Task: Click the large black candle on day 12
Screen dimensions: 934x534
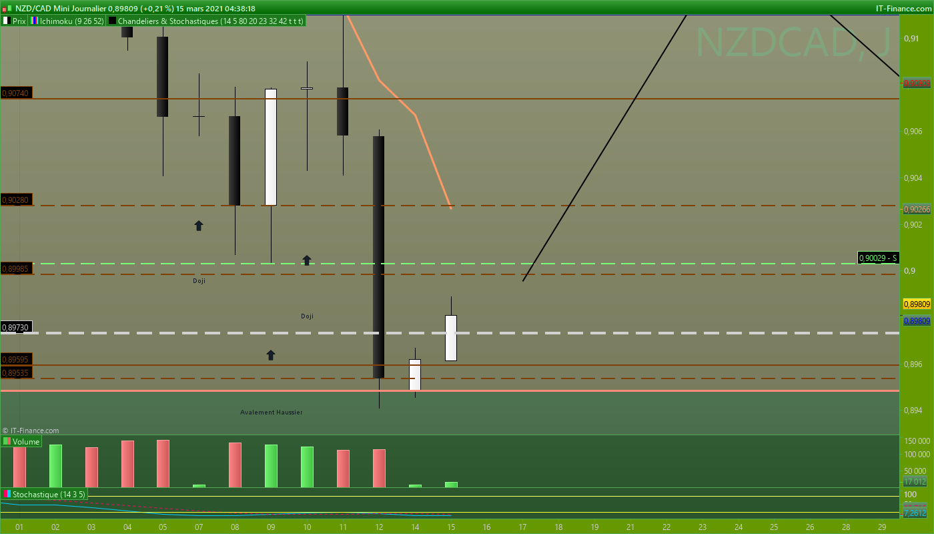Action: click(x=378, y=257)
